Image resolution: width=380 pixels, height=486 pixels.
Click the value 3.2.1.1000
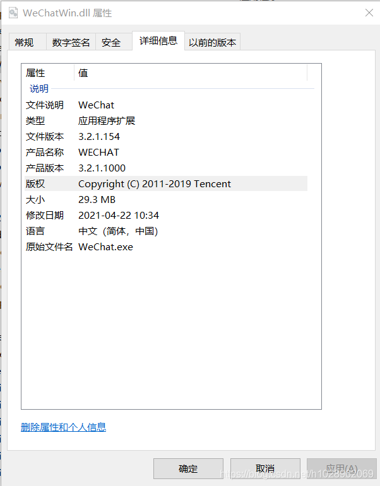[102, 168]
